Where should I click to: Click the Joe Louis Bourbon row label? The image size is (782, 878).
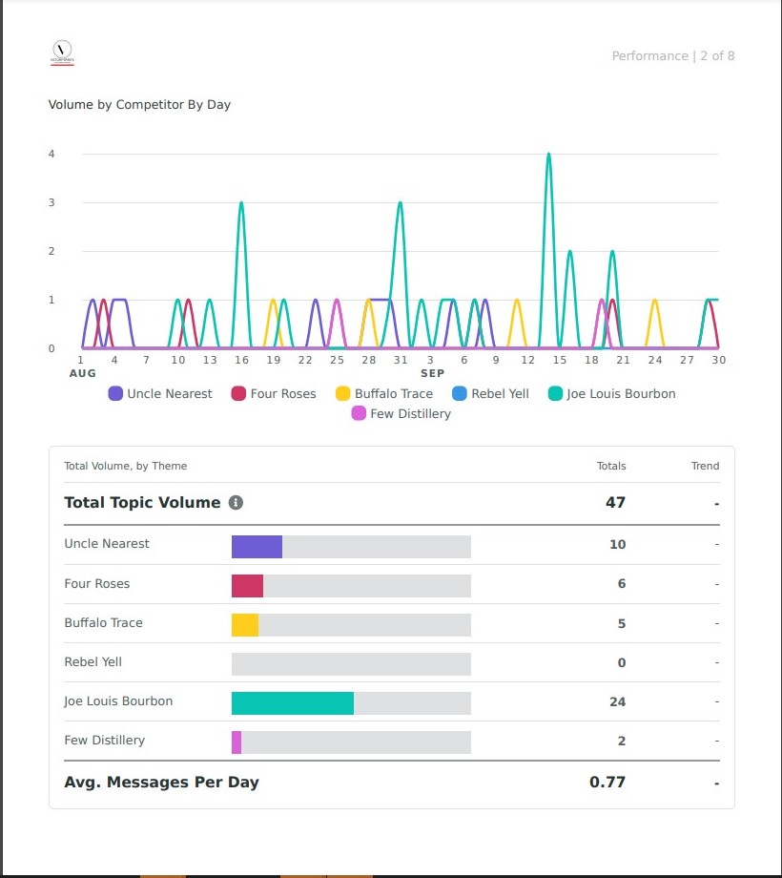pos(118,701)
